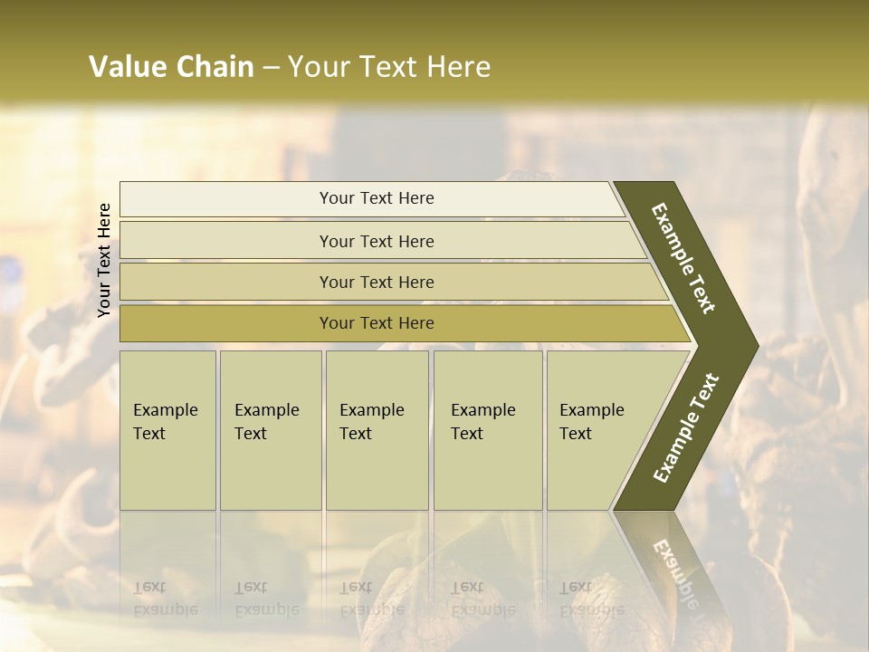This screenshot has height=652, width=869.
Task: Click the reflection under the third column
Action: point(377,565)
